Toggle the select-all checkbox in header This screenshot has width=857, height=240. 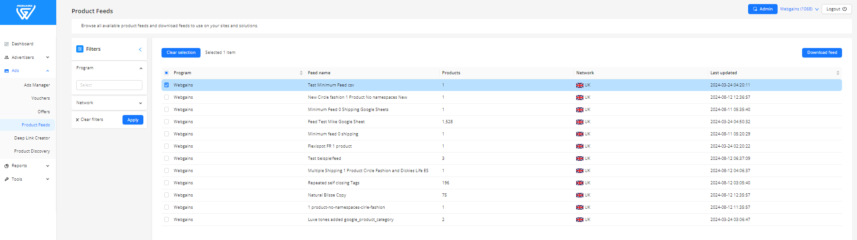click(x=167, y=73)
